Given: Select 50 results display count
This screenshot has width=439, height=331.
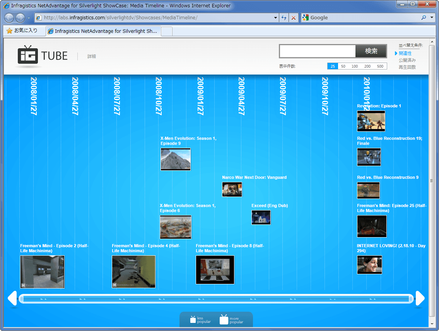Looking at the screenshot, I should click(343, 66).
